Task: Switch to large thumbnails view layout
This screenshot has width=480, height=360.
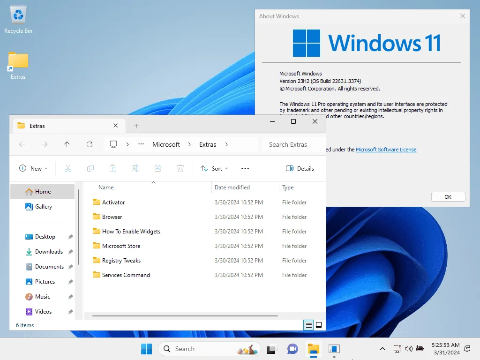Action: [x=319, y=325]
